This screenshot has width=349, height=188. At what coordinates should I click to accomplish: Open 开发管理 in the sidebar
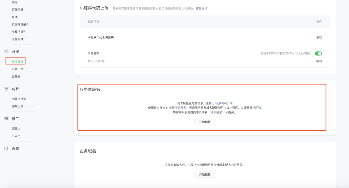tap(17, 62)
